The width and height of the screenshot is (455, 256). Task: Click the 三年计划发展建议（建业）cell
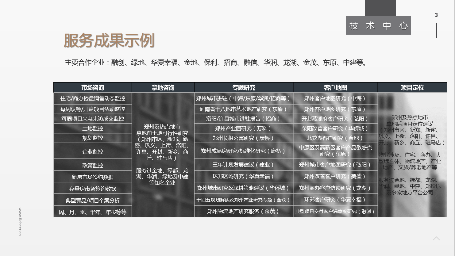[244, 165]
